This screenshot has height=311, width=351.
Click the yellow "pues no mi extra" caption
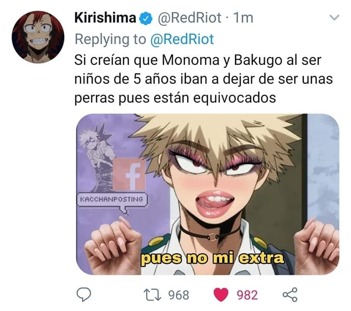click(212, 258)
